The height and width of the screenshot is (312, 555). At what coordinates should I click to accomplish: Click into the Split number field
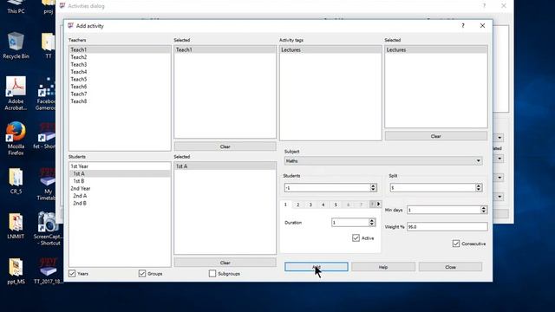pos(433,188)
